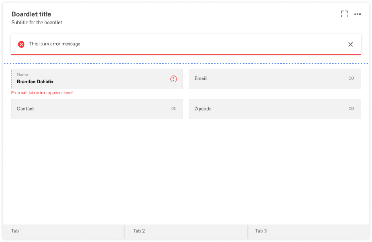Select the Contact input field

pos(92,109)
